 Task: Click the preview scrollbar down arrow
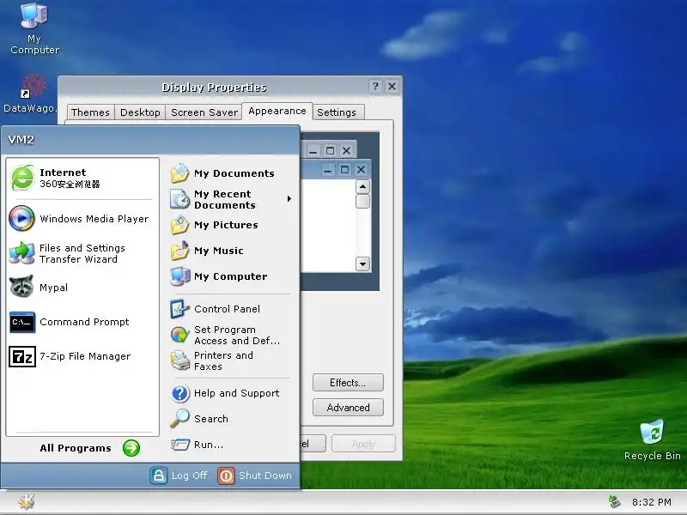(362, 264)
